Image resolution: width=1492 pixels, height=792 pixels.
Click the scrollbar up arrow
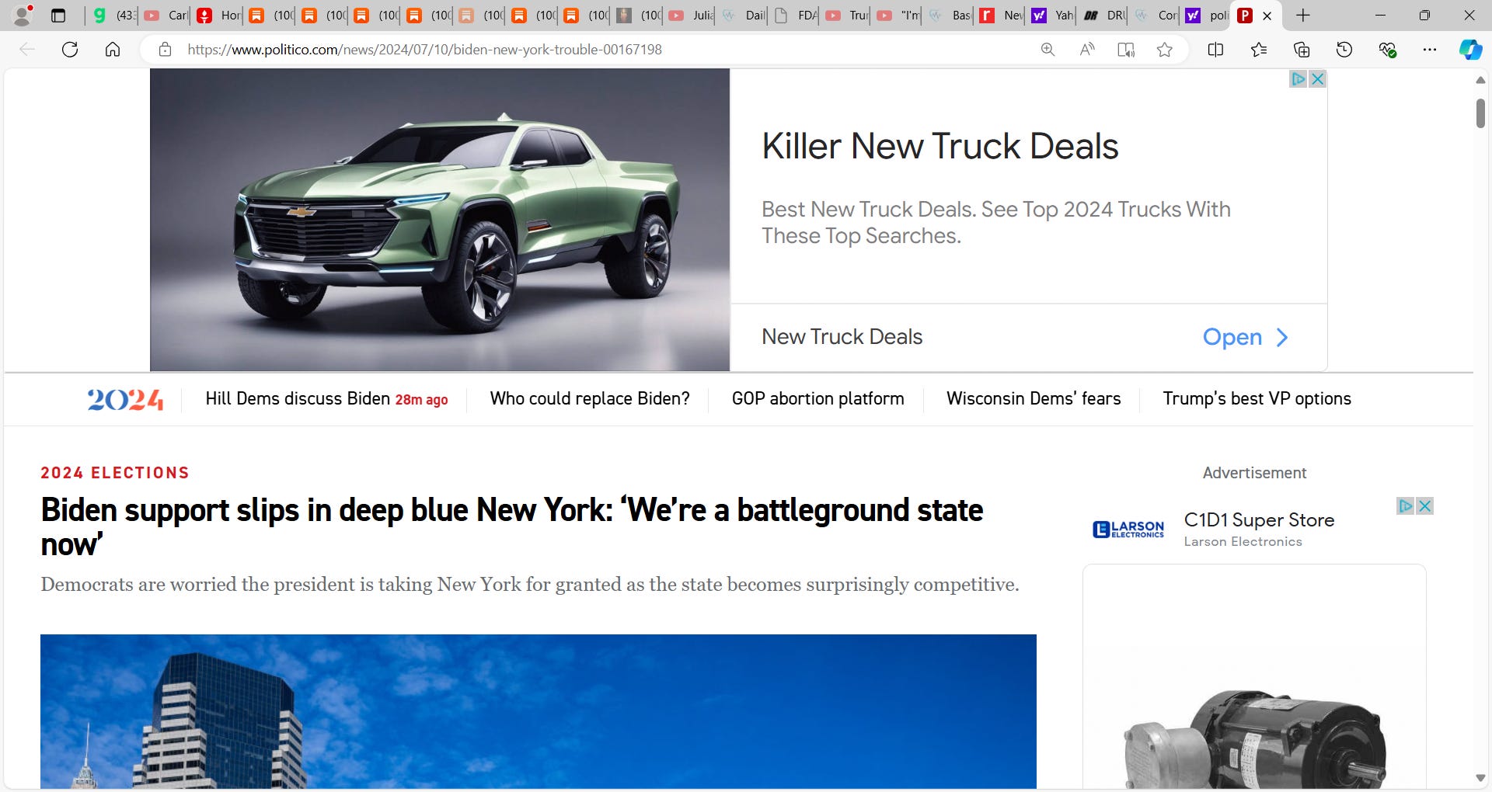pyautogui.click(x=1480, y=80)
